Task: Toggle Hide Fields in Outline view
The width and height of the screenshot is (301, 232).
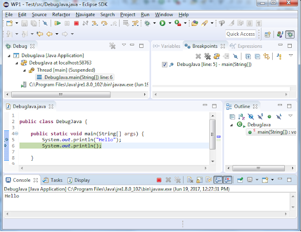Action: pyautogui.click(x=251, y=116)
